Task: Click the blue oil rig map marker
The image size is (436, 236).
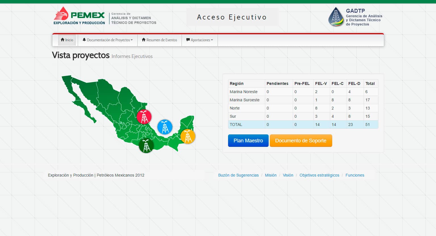Action: tap(165, 127)
